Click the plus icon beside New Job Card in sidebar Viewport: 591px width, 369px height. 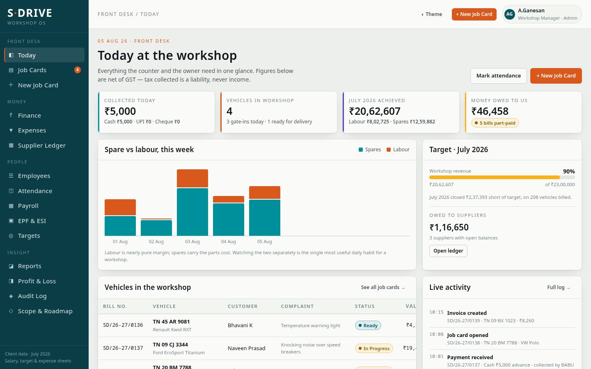point(11,85)
